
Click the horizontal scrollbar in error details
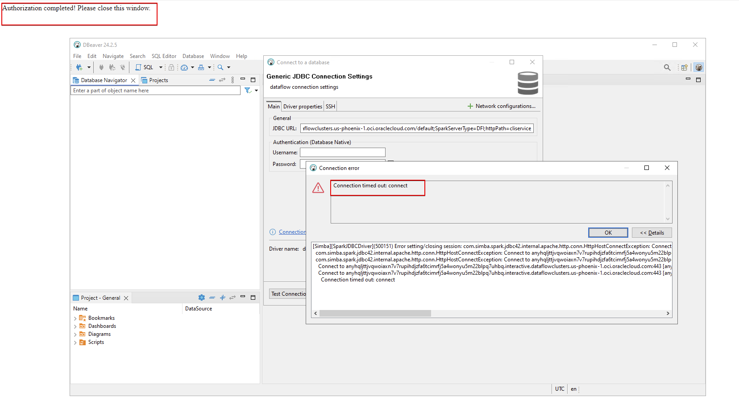(375, 313)
